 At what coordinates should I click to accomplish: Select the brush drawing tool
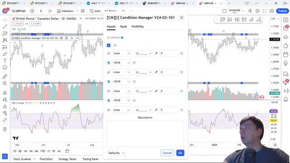[5, 54]
